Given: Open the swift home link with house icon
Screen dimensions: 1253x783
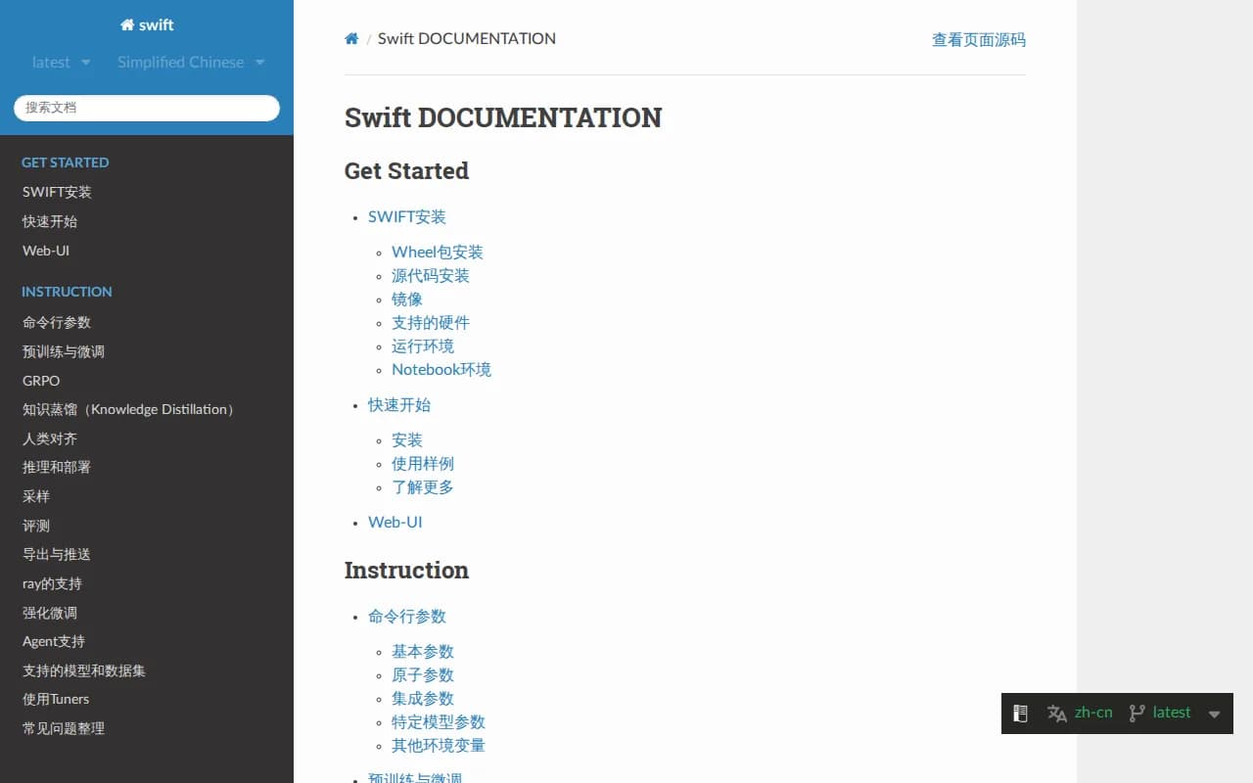Looking at the screenshot, I should [147, 25].
